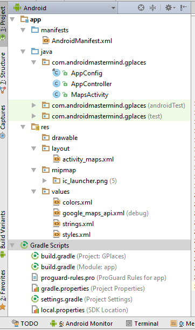Click the Hide panel icon
Screen dimensions: 195x330
184,8
